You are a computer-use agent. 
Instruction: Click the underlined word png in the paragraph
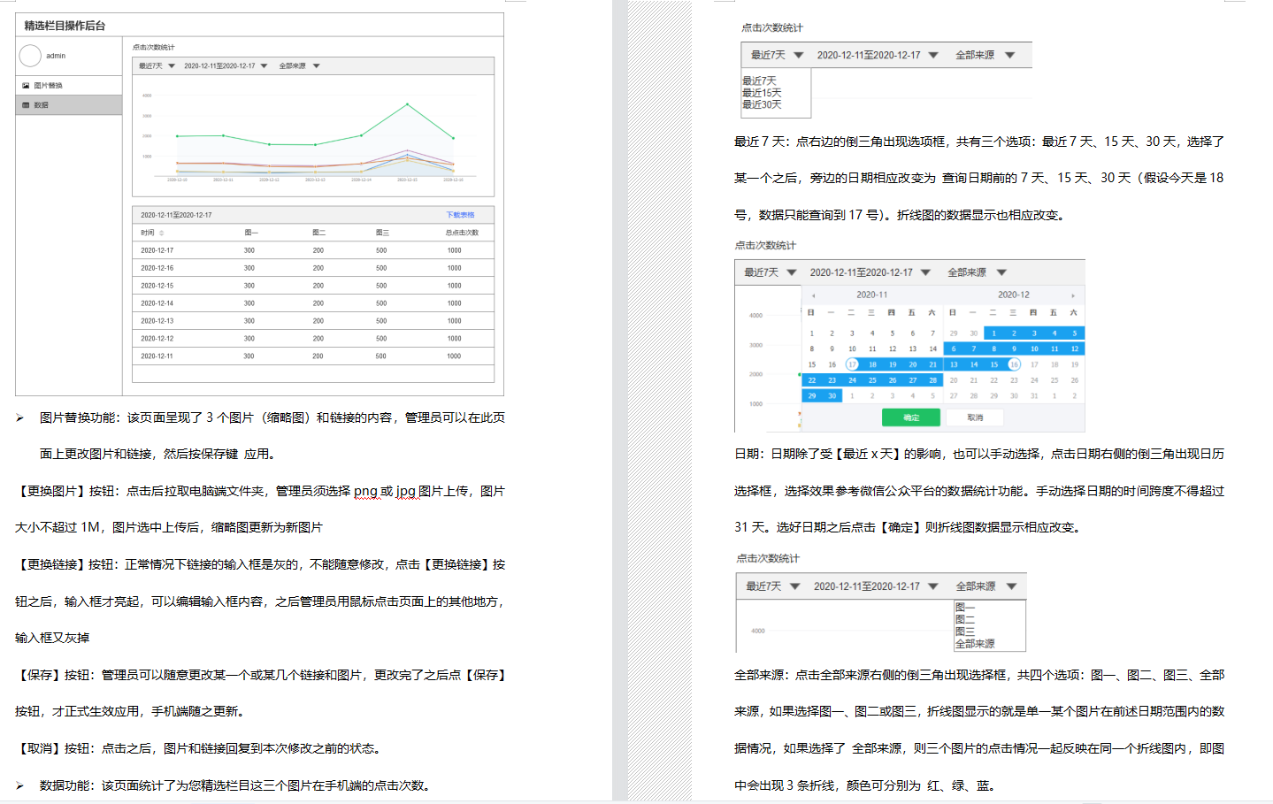pyautogui.click(x=365, y=491)
